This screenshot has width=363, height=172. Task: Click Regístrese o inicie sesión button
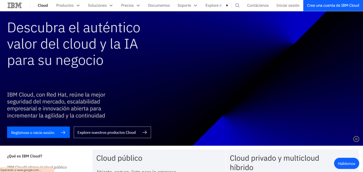click(x=38, y=132)
